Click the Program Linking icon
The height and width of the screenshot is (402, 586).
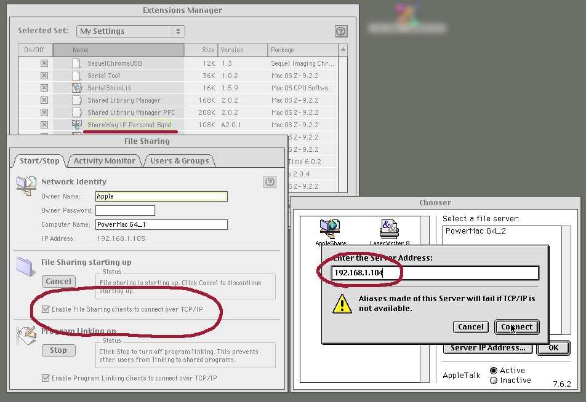coord(26,335)
